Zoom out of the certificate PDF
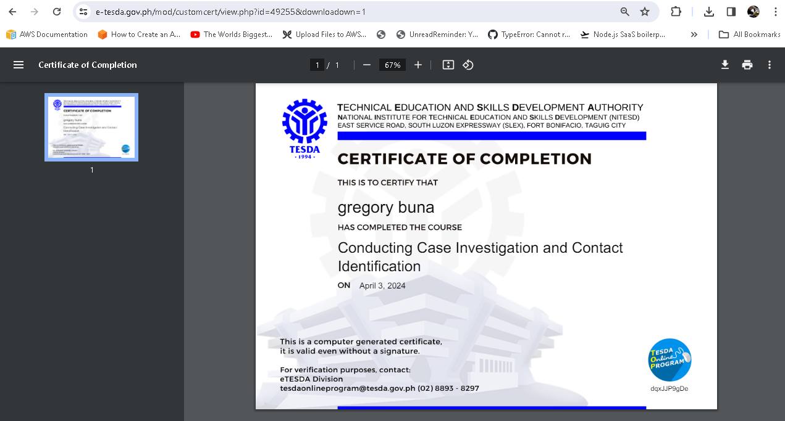 click(367, 65)
